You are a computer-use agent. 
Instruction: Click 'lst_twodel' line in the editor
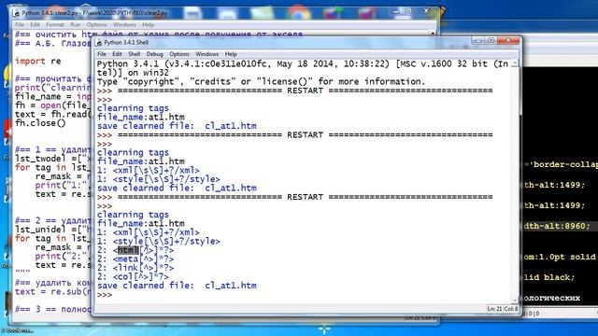[52, 159]
